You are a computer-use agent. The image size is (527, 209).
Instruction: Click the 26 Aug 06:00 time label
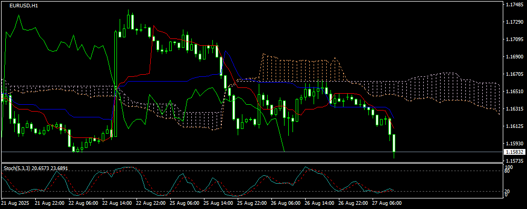click(x=286, y=203)
